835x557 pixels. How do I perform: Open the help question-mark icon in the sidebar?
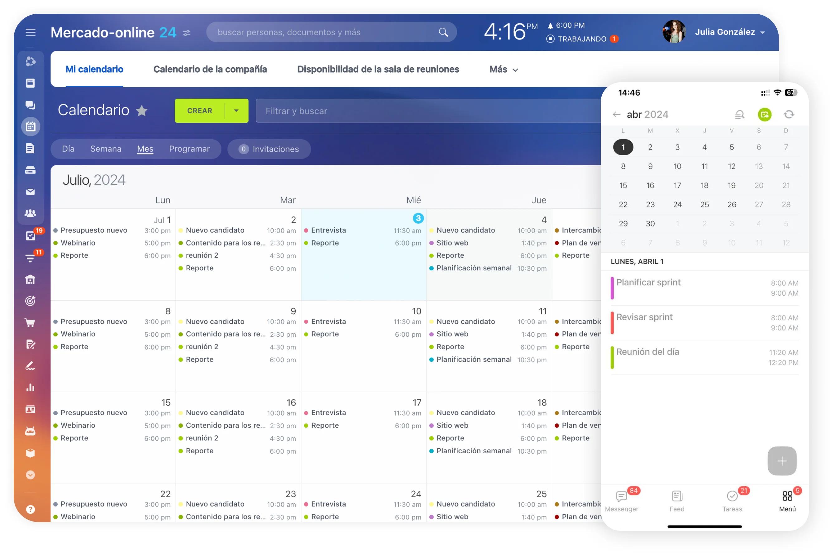tap(31, 509)
